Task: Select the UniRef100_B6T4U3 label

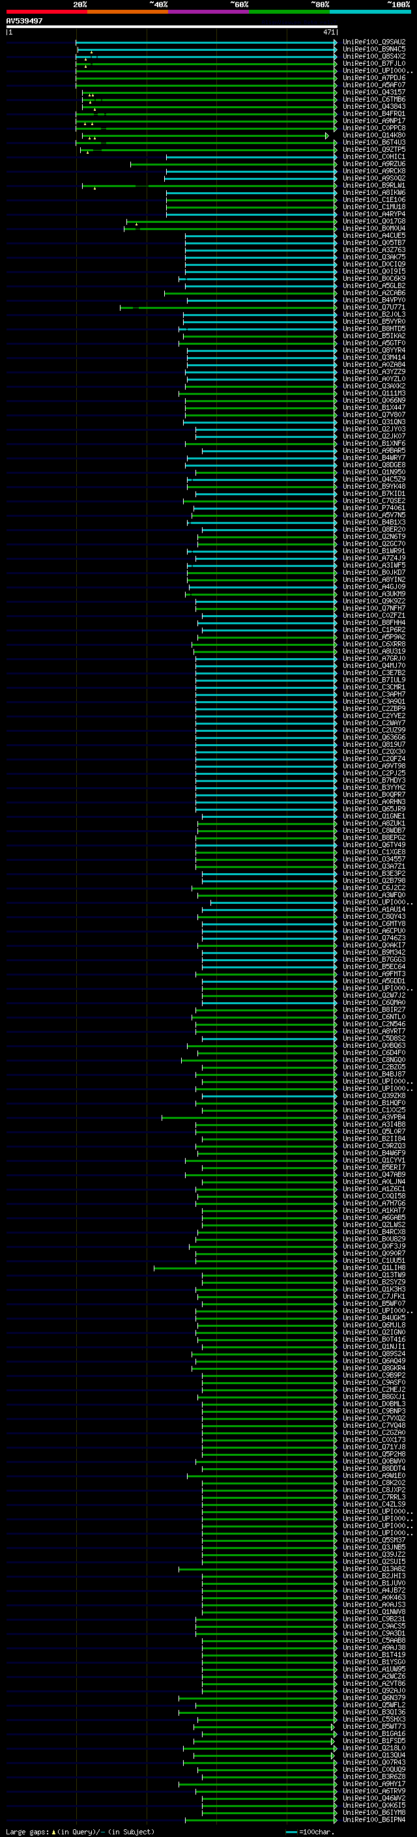Action: (374, 142)
